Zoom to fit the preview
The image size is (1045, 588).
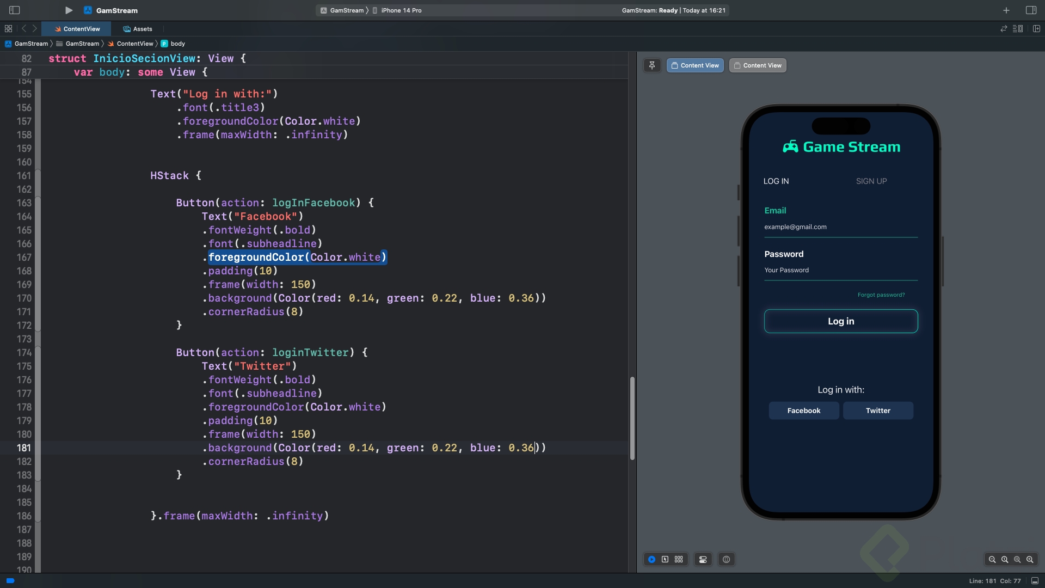click(1017, 559)
